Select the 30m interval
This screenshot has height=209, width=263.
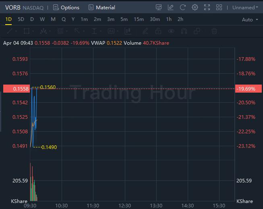tap(155, 19)
